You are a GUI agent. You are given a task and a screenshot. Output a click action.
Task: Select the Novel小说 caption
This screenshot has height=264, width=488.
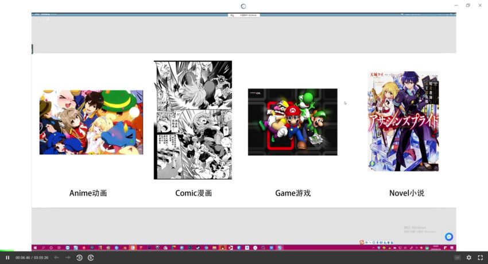pyautogui.click(x=406, y=193)
